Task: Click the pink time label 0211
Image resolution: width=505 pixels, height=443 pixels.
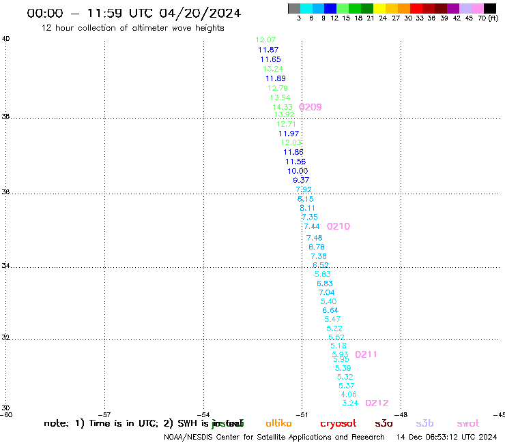Action: [366, 354]
